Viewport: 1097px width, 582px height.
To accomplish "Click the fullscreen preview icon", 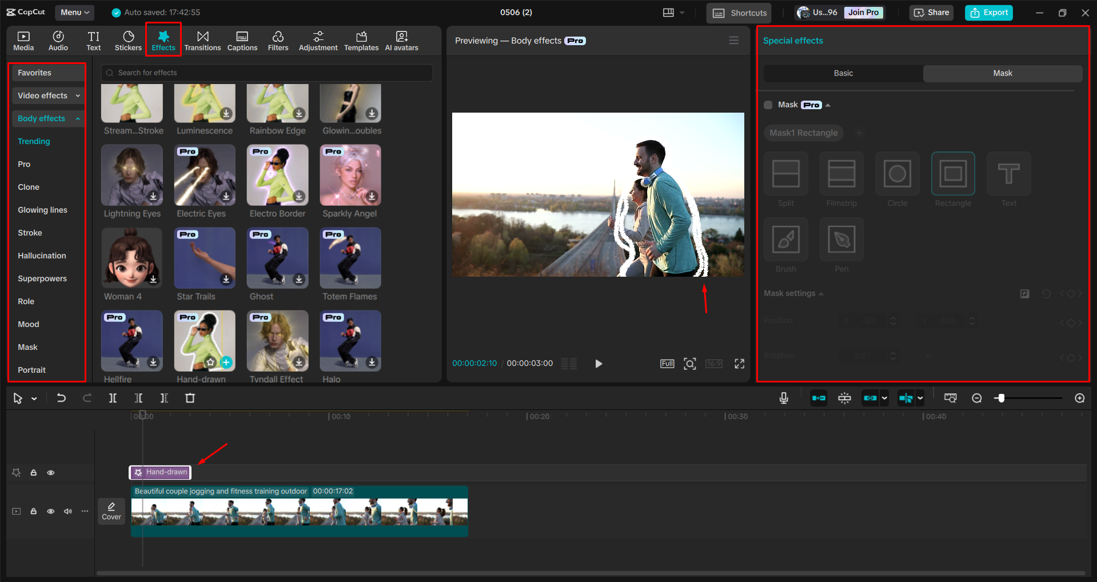I will pos(739,364).
